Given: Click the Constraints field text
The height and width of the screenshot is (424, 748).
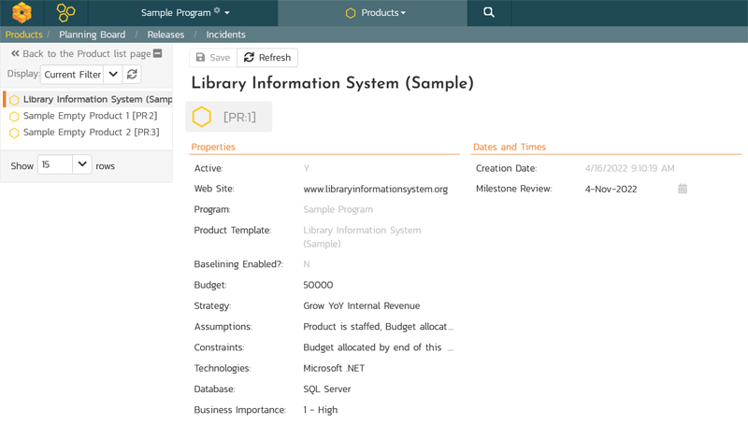Looking at the screenshot, I should [x=379, y=347].
